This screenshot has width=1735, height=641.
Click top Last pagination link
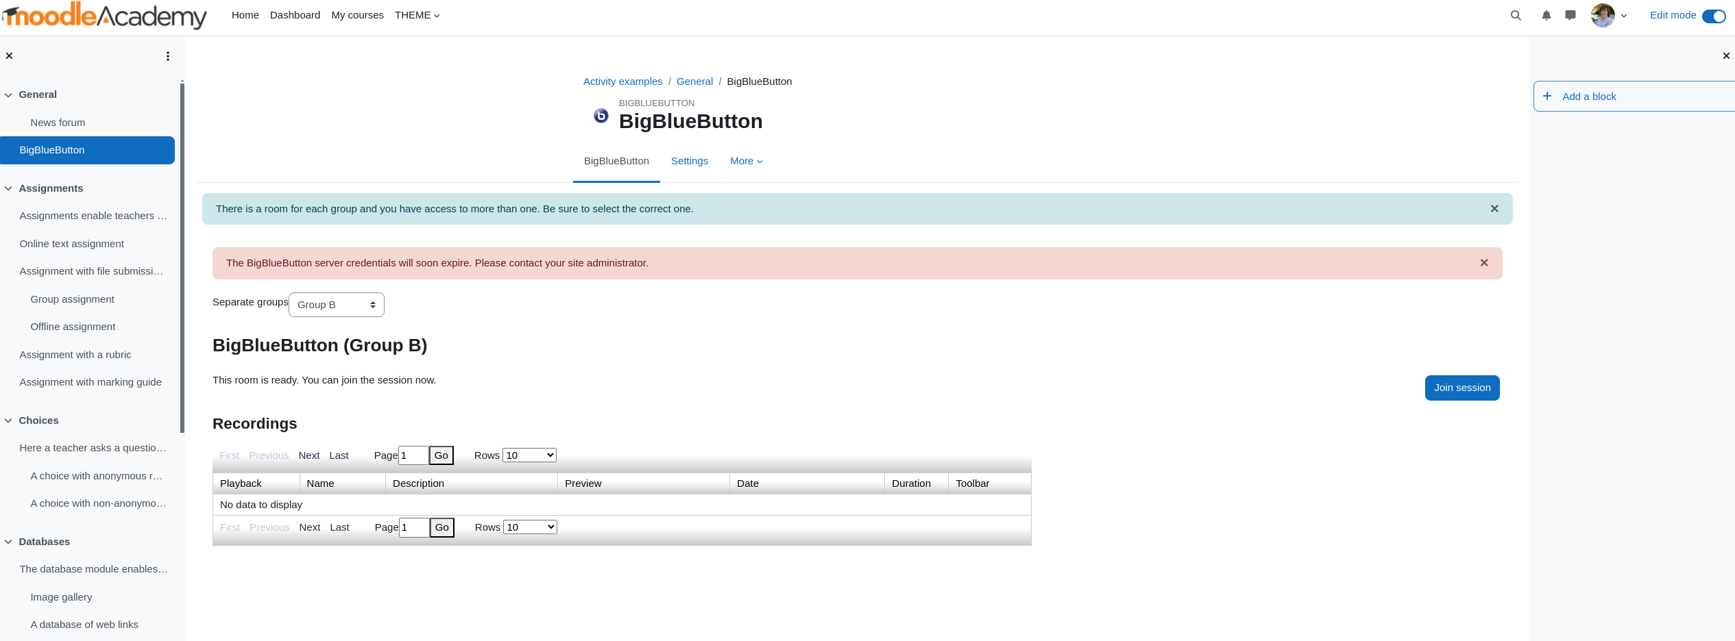click(x=339, y=455)
